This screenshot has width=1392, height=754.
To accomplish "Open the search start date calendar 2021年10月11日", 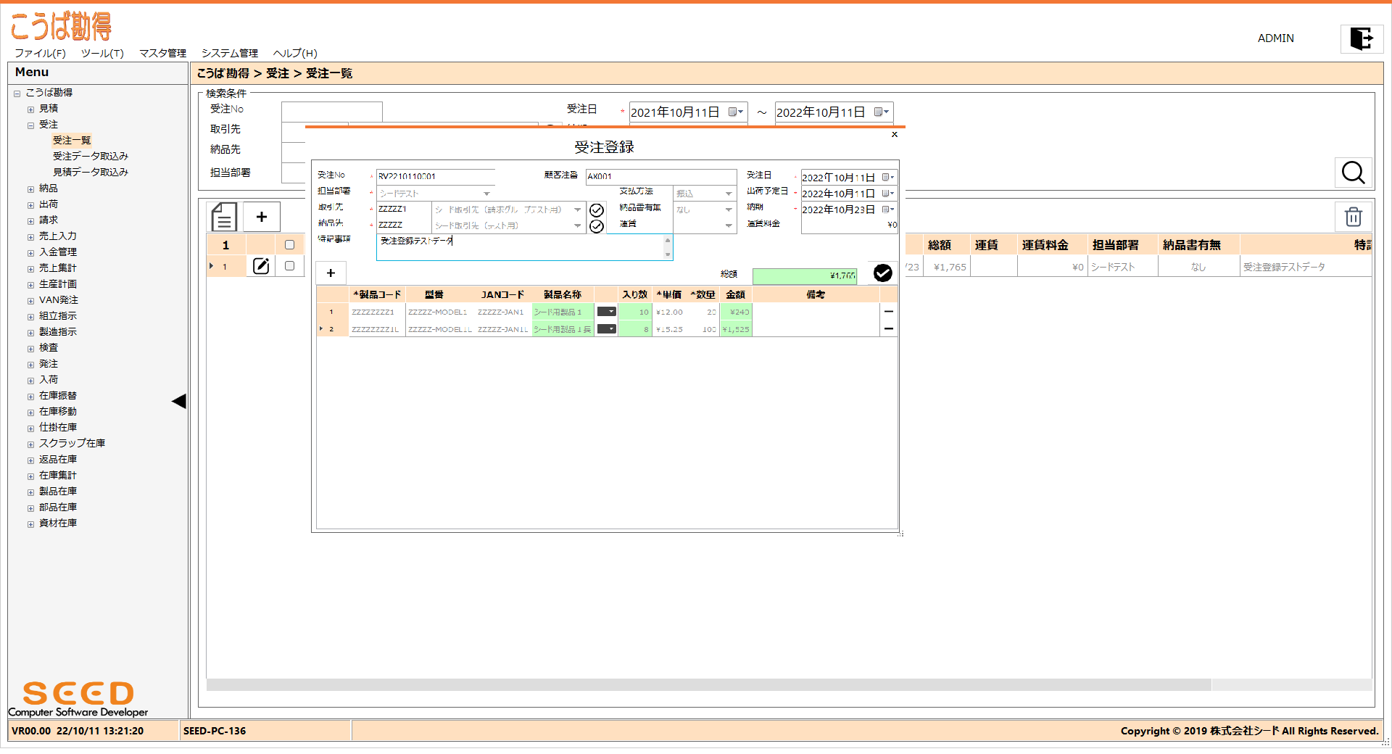I will [x=736, y=112].
